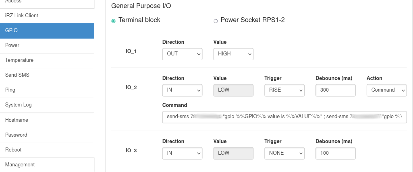Open the IO_2 Action dropdown
Viewport: 413px width, 172px height.
(386, 90)
